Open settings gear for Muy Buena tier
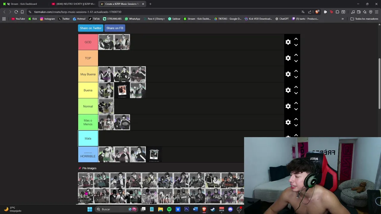This screenshot has width=381, height=214. [288, 74]
